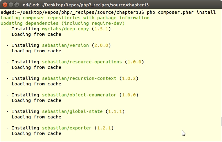Screen dimensions: 222x142
Task: Click the sebastian/resource-operations package name
Action: 82,62
